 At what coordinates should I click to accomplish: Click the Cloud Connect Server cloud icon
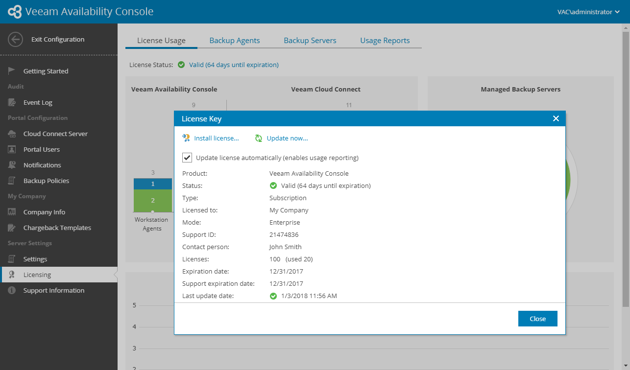(x=12, y=134)
